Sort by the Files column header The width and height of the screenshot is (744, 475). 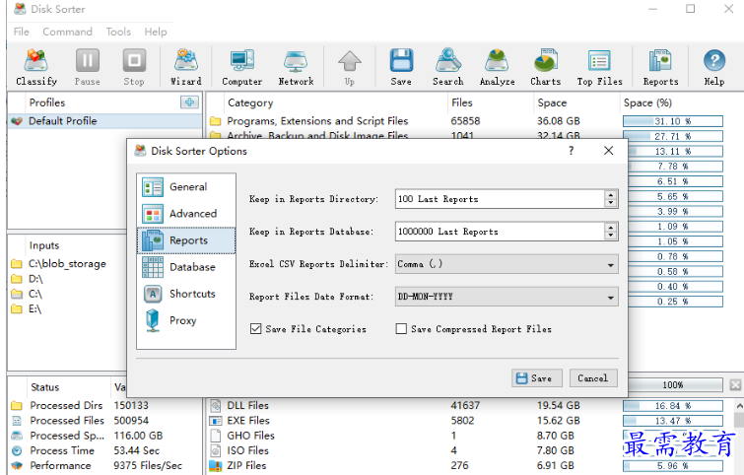coord(491,102)
